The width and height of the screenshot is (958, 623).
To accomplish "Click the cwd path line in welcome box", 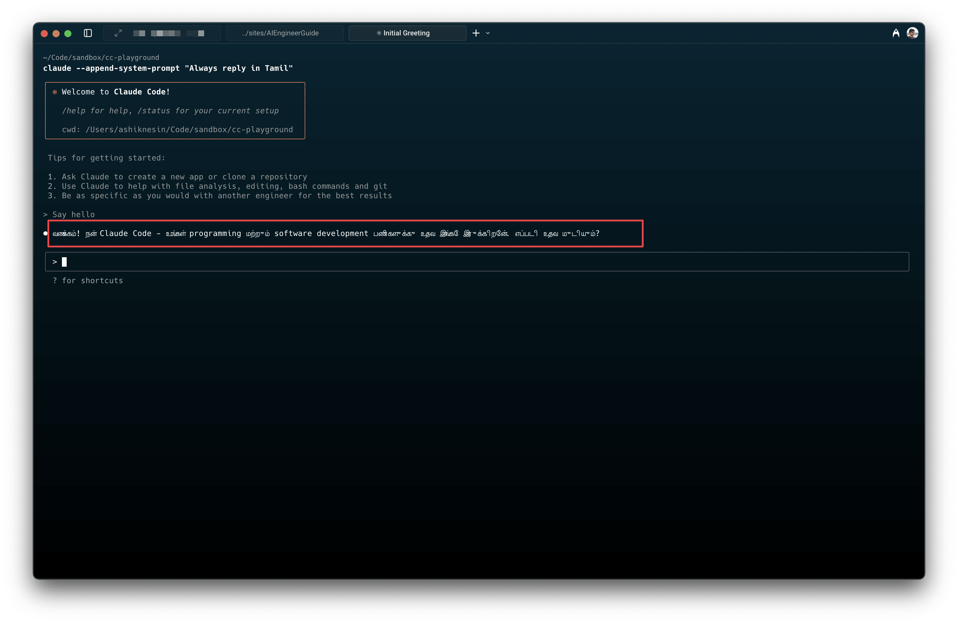I will pos(178,129).
